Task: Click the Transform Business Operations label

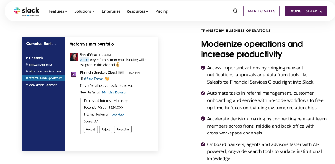Action: pos(236,31)
